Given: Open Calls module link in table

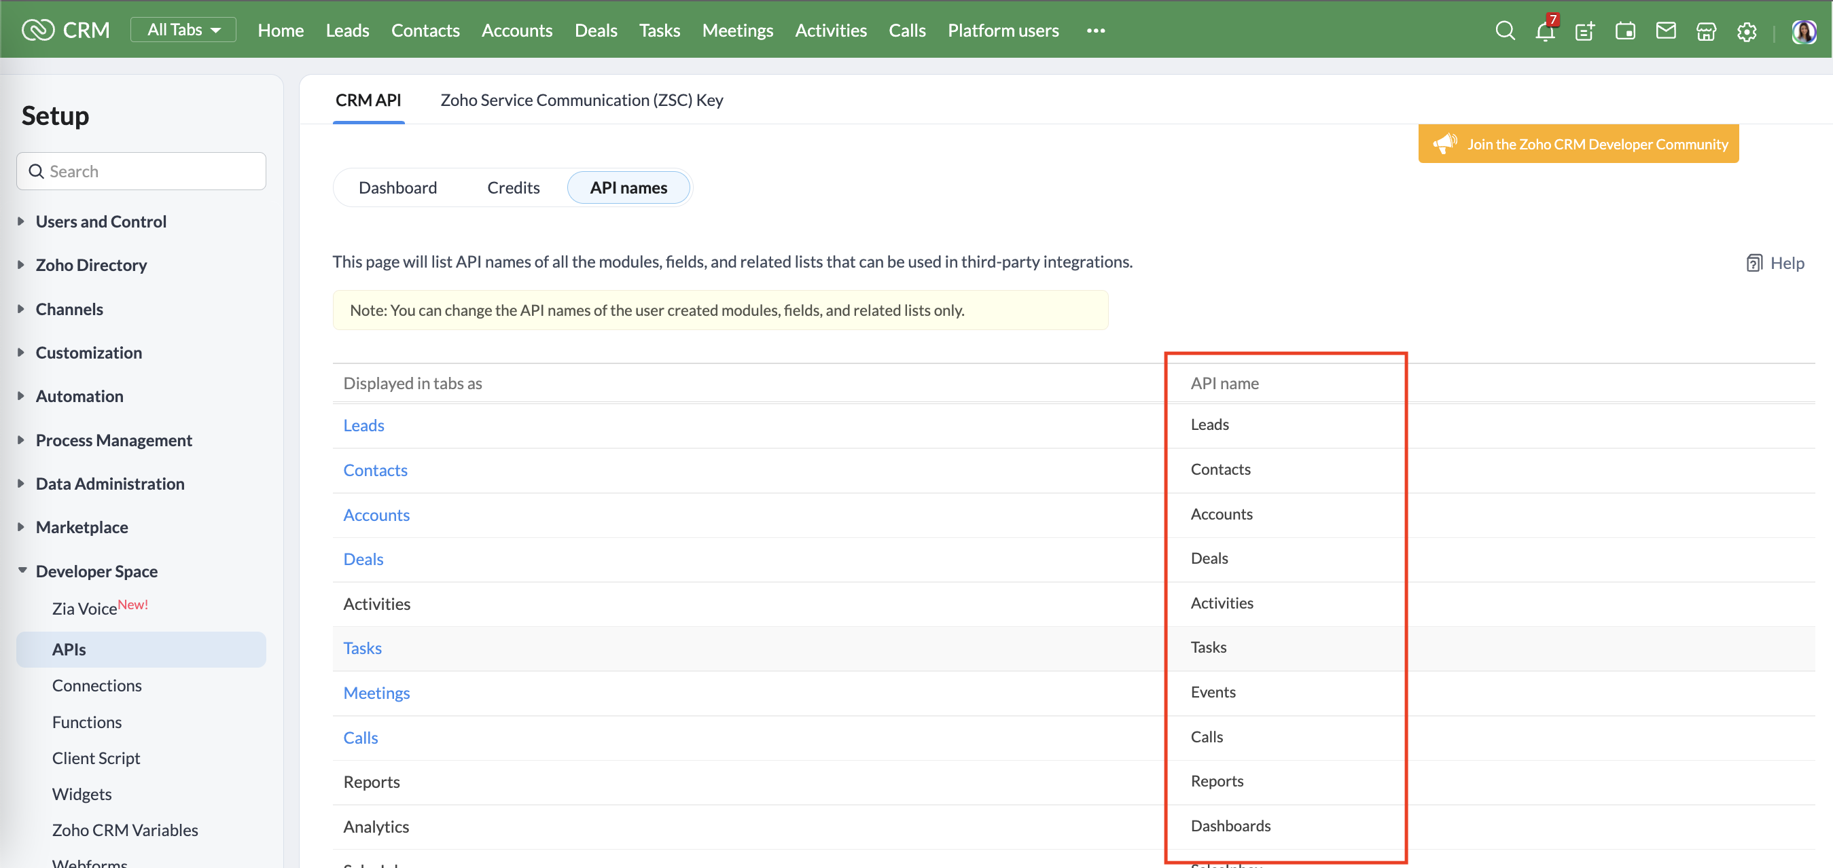Looking at the screenshot, I should 361,737.
